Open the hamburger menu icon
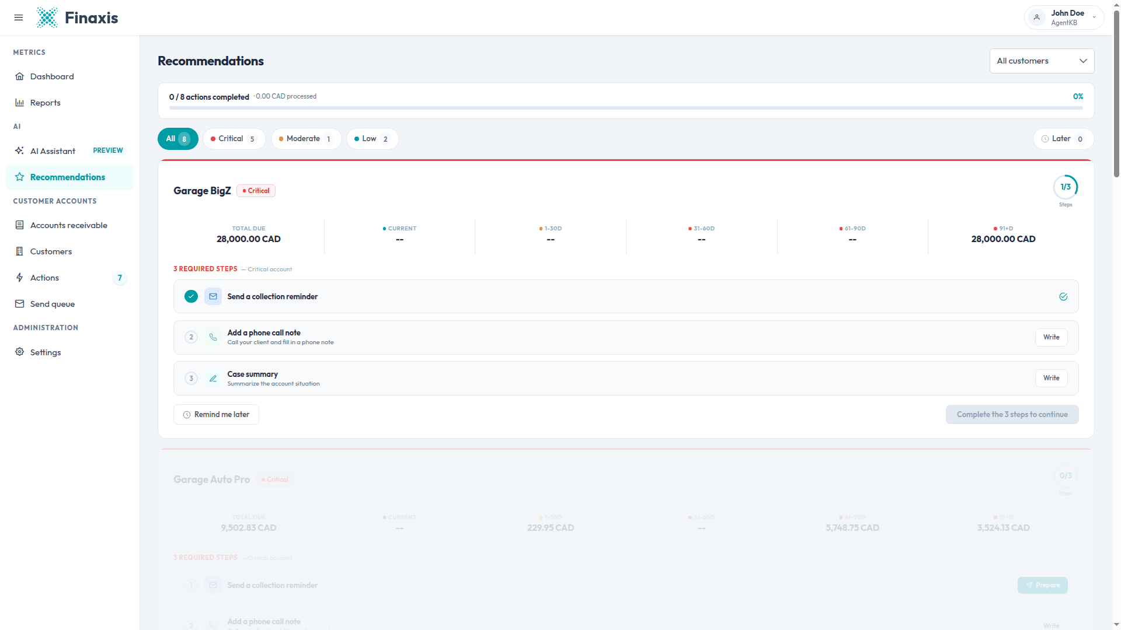1121x630 pixels. pyautogui.click(x=19, y=17)
